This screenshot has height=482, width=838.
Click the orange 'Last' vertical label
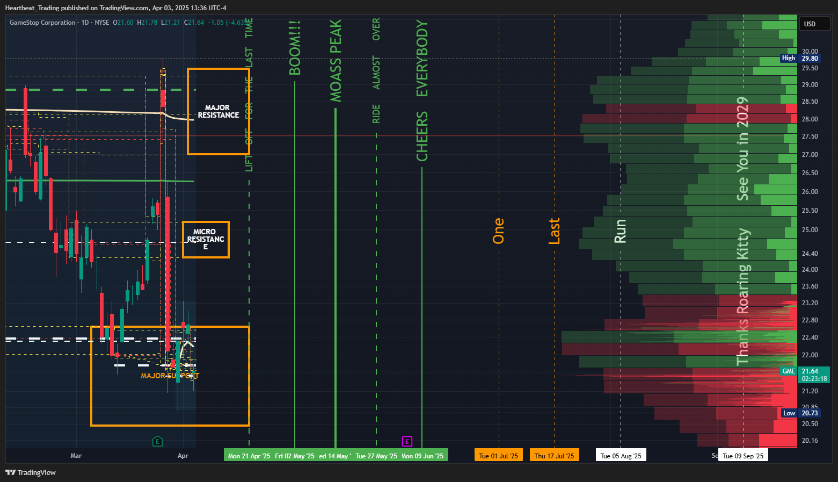click(x=555, y=231)
